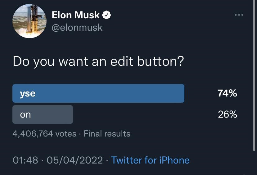Open the 'Twitter for iPhone' source link
Viewport: 257px width, 175px height.
[x=150, y=160]
